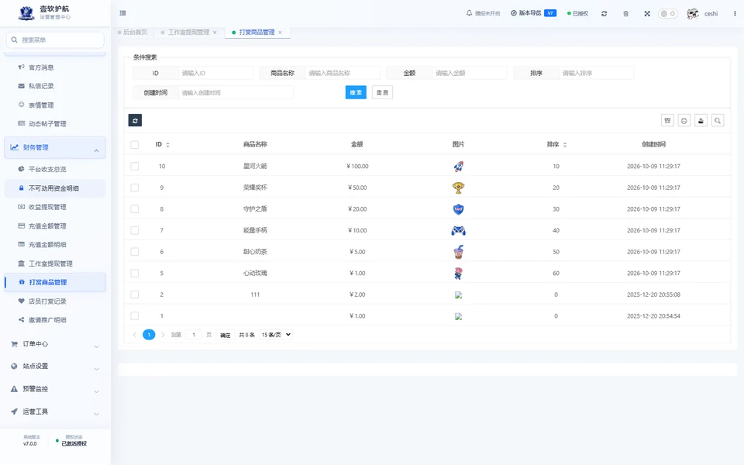Switch to the 后台首页 tab

click(x=133, y=33)
